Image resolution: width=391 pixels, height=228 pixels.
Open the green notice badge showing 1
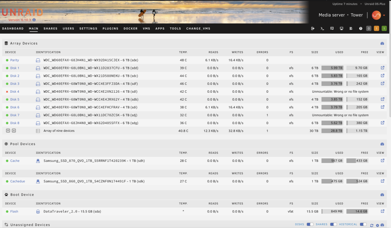point(384,29)
